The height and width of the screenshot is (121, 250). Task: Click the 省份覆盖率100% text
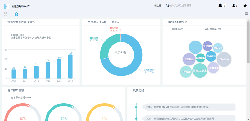coord(213,29)
